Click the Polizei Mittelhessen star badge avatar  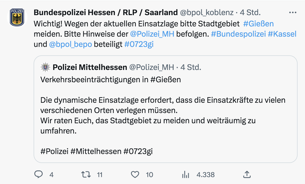[45, 67]
